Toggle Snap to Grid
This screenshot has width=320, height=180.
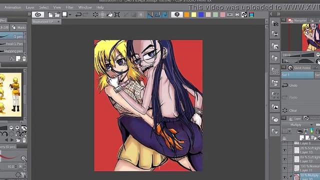(x=165, y=14)
